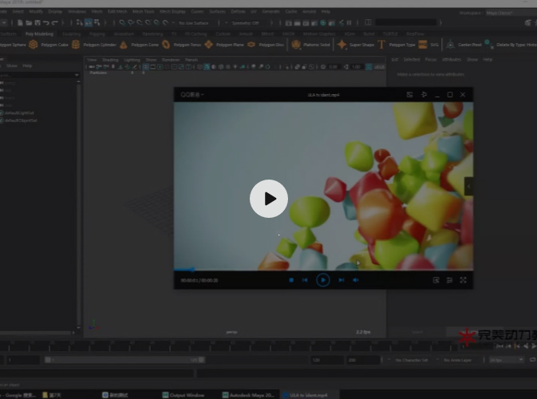The width and height of the screenshot is (537, 399).
Task: Expand the side playlist panel arrow
Action: (x=469, y=186)
